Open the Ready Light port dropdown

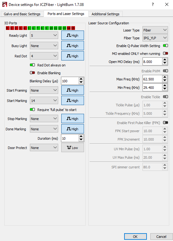click(44, 35)
